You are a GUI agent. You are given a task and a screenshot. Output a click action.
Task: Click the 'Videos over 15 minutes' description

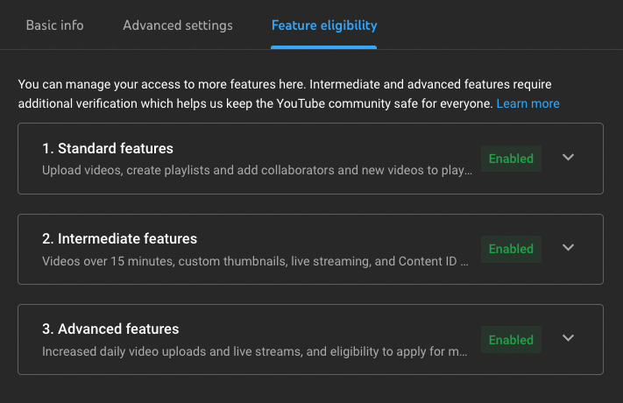[x=255, y=260]
